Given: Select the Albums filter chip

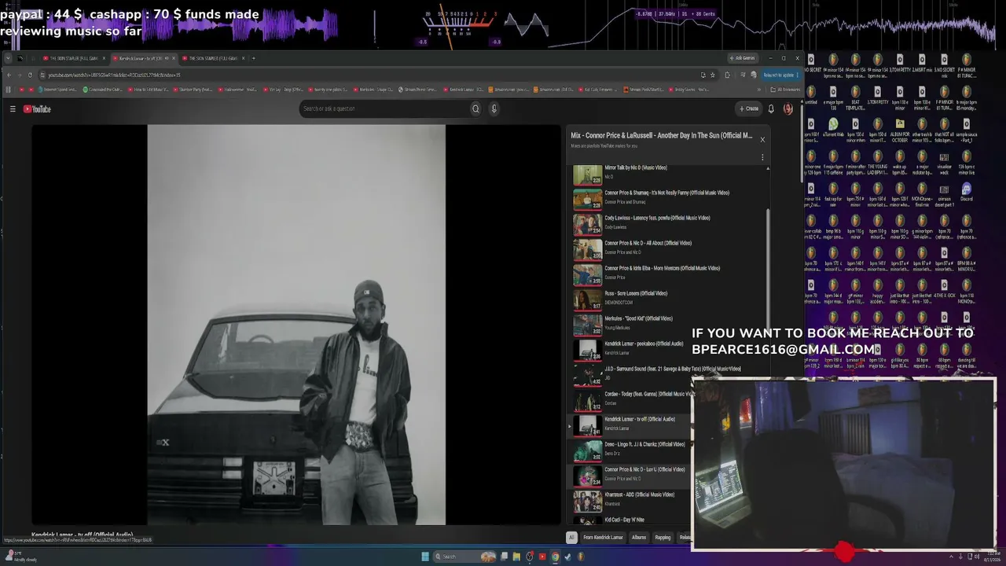Looking at the screenshot, I should 639,538.
